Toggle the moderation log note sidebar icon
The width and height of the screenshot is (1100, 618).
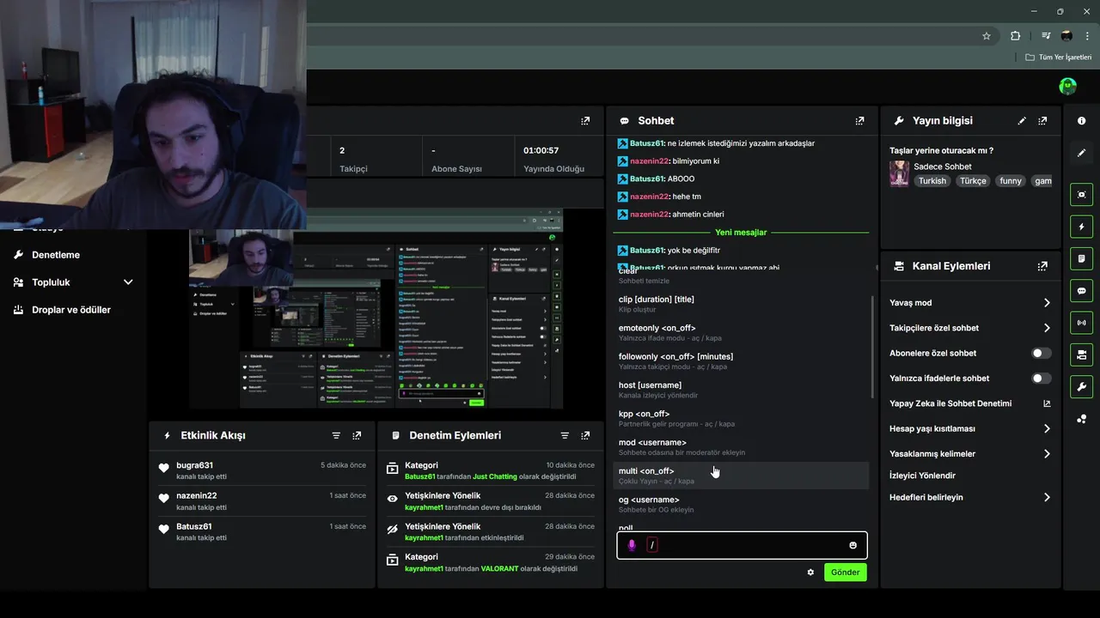pyautogui.click(x=1081, y=258)
